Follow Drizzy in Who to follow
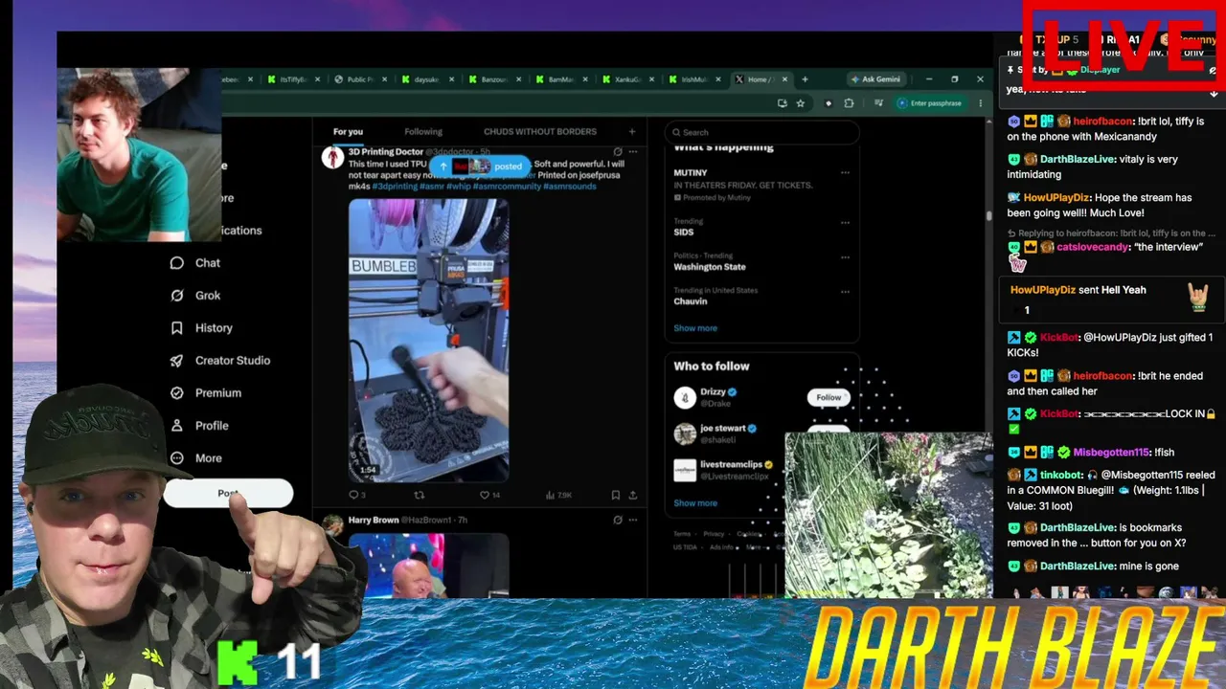The height and width of the screenshot is (689, 1226). pyautogui.click(x=829, y=398)
